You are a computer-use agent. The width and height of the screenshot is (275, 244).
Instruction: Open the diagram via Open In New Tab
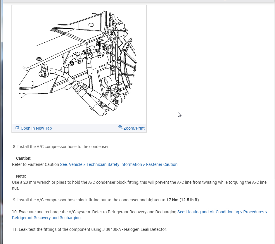point(36,128)
